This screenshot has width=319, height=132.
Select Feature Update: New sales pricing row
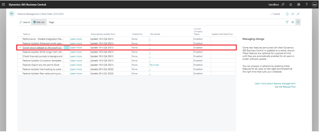(x=43, y=73)
